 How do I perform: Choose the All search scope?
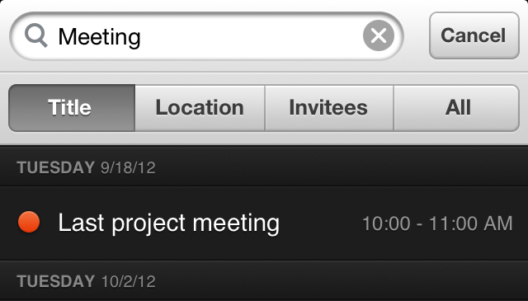(456, 108)
